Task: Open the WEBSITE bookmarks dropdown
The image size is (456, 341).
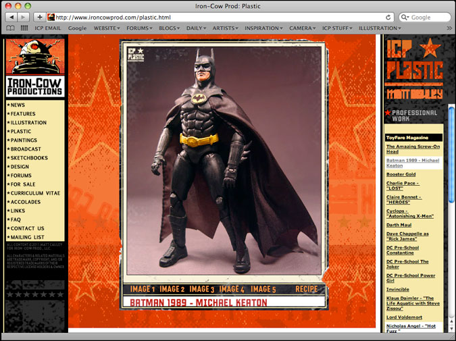Action: tap(107, 28)
